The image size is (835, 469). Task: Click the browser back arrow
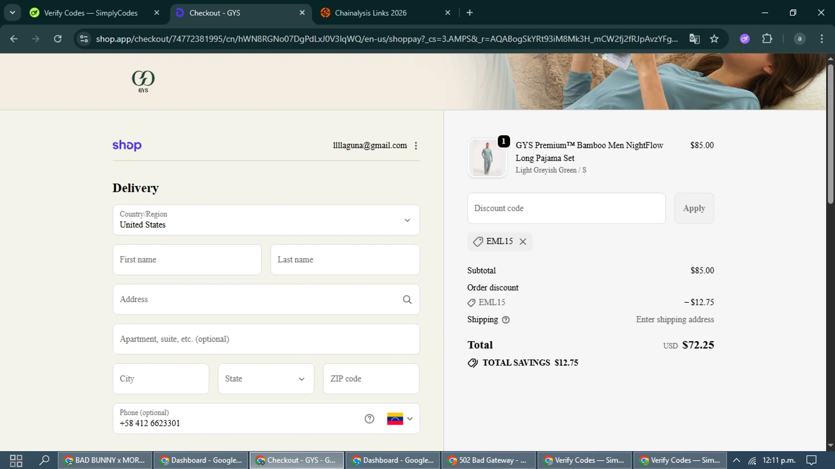14,39
